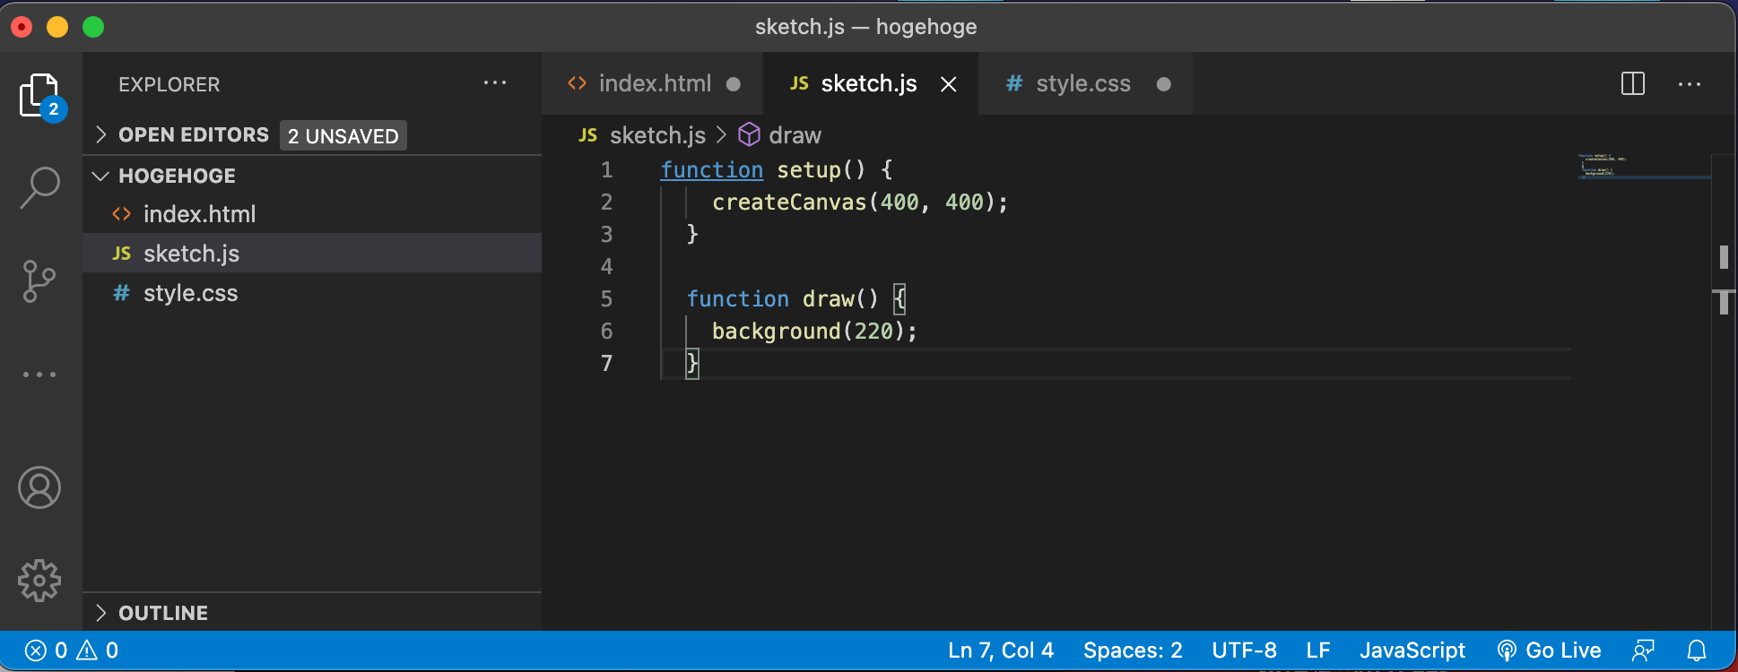Switch to the index.html tab
Screen dimensions: 1738x672
(x=654, y=84)
